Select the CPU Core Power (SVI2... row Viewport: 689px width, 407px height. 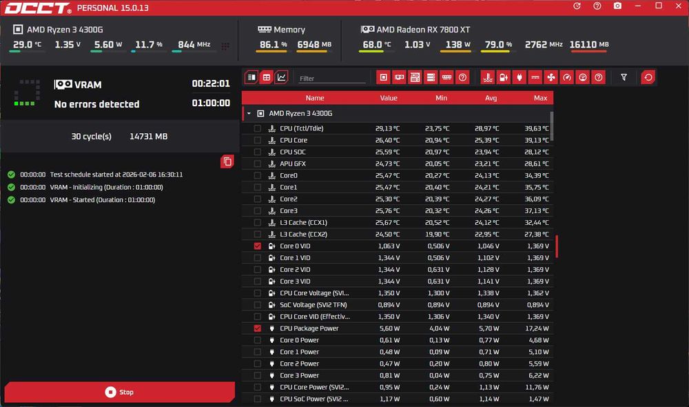398,387
